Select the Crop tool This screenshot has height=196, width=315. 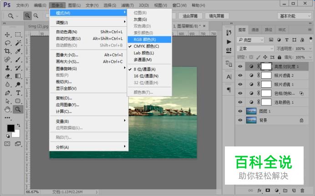click(7, 51)
